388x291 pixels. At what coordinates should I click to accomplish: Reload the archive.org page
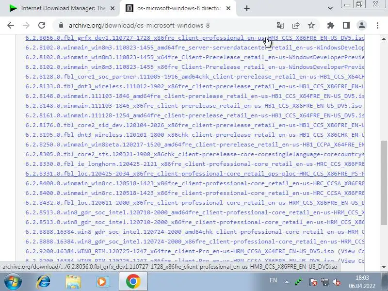[x=42, y=25]
